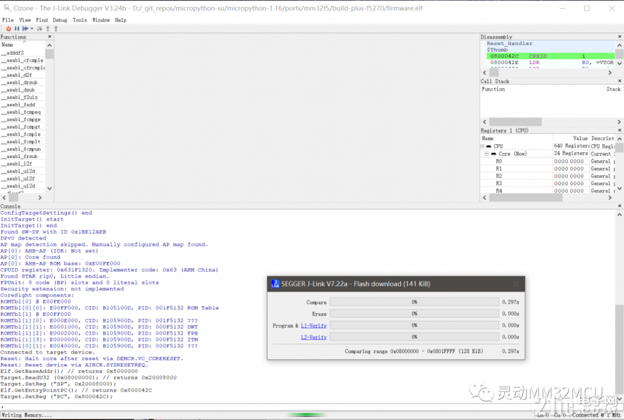Screen dimensions: 624x420
Task: Click the Erase progress bar
Action: coord(414,313)
